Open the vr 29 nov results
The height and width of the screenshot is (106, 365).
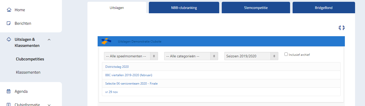[111, 92]
